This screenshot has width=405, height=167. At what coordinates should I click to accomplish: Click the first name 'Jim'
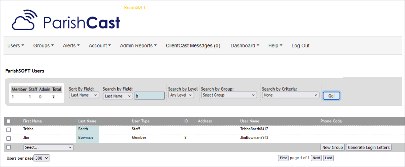coord(26,137)
